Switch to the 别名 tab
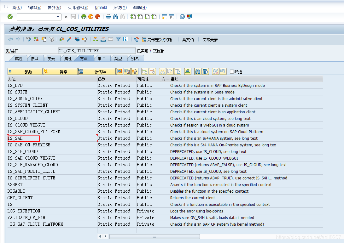This screenshot has height=243, width=344. 135,59
